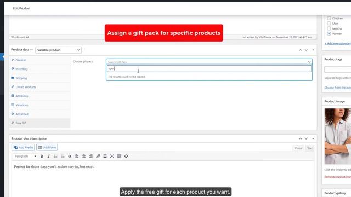
Task: Open the Paragraph format dropdown
Action: coord(25,157)
